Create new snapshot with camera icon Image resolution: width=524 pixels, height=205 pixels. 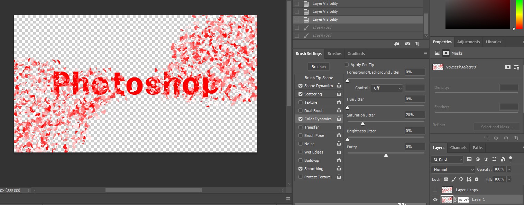407,44
